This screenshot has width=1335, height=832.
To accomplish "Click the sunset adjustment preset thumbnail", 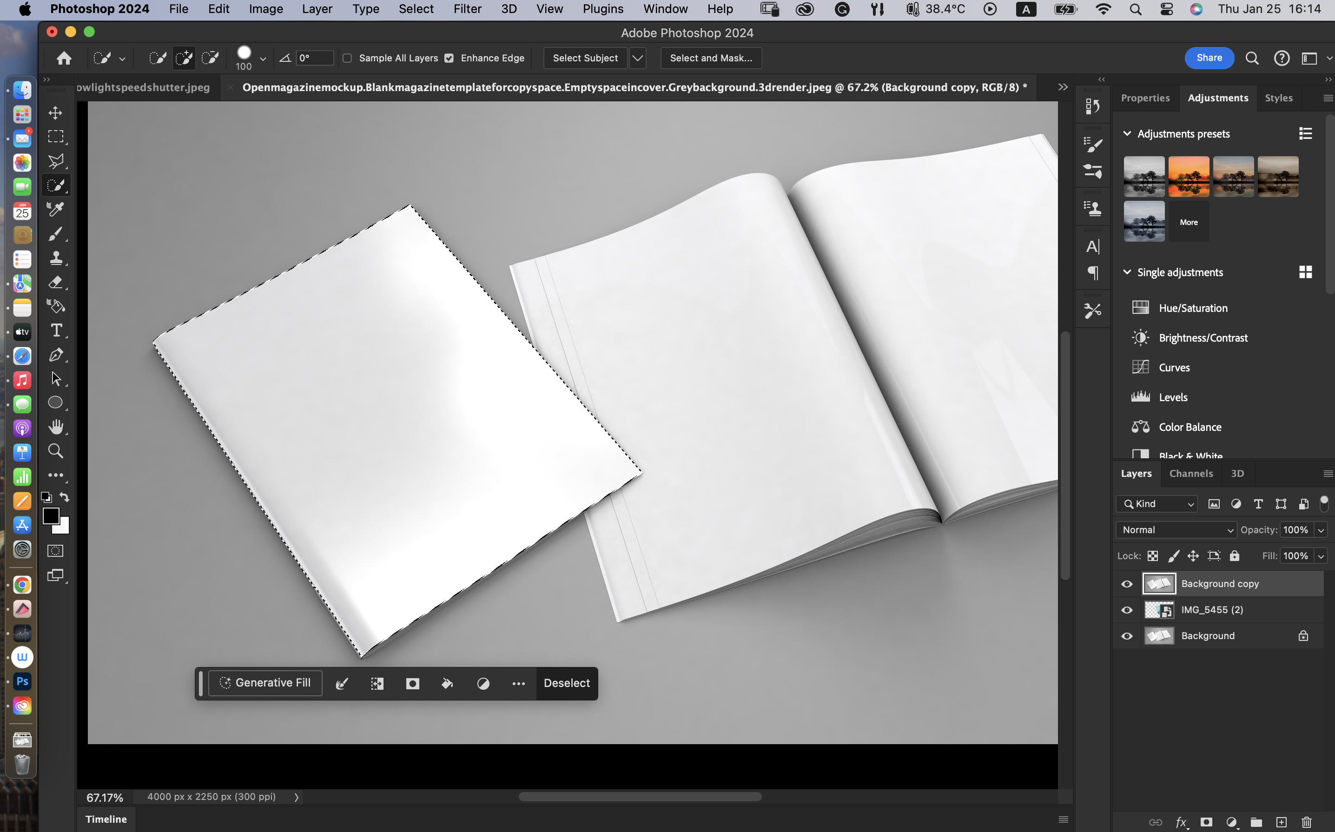I will 1188,177.
